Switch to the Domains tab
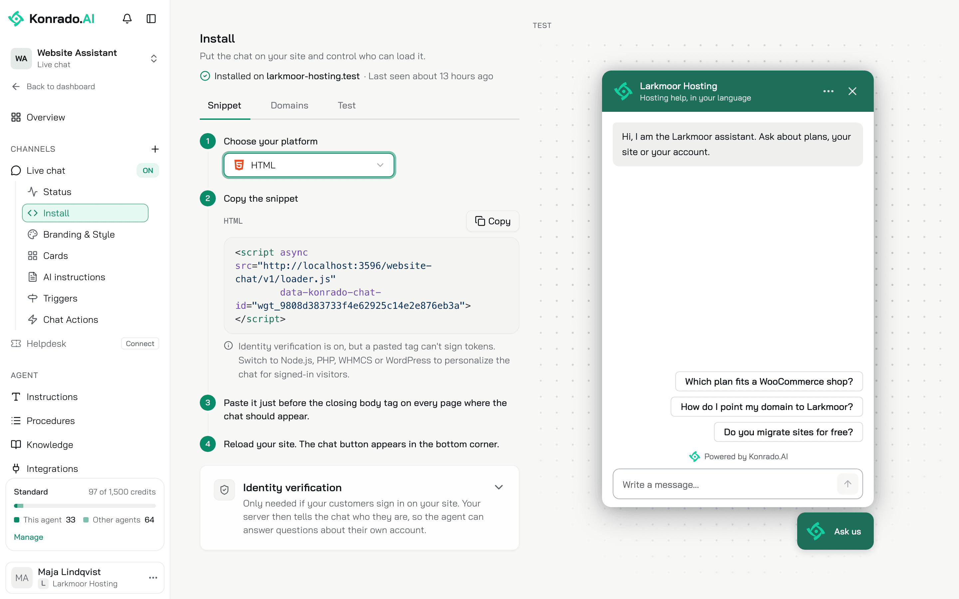Viewport: 959px width, 599px height. (289, 105)
